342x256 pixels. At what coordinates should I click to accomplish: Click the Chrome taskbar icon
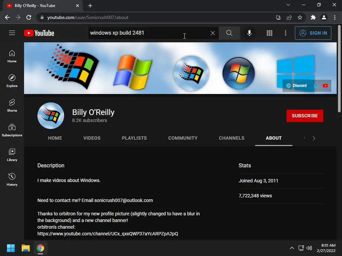pos(40,248)
